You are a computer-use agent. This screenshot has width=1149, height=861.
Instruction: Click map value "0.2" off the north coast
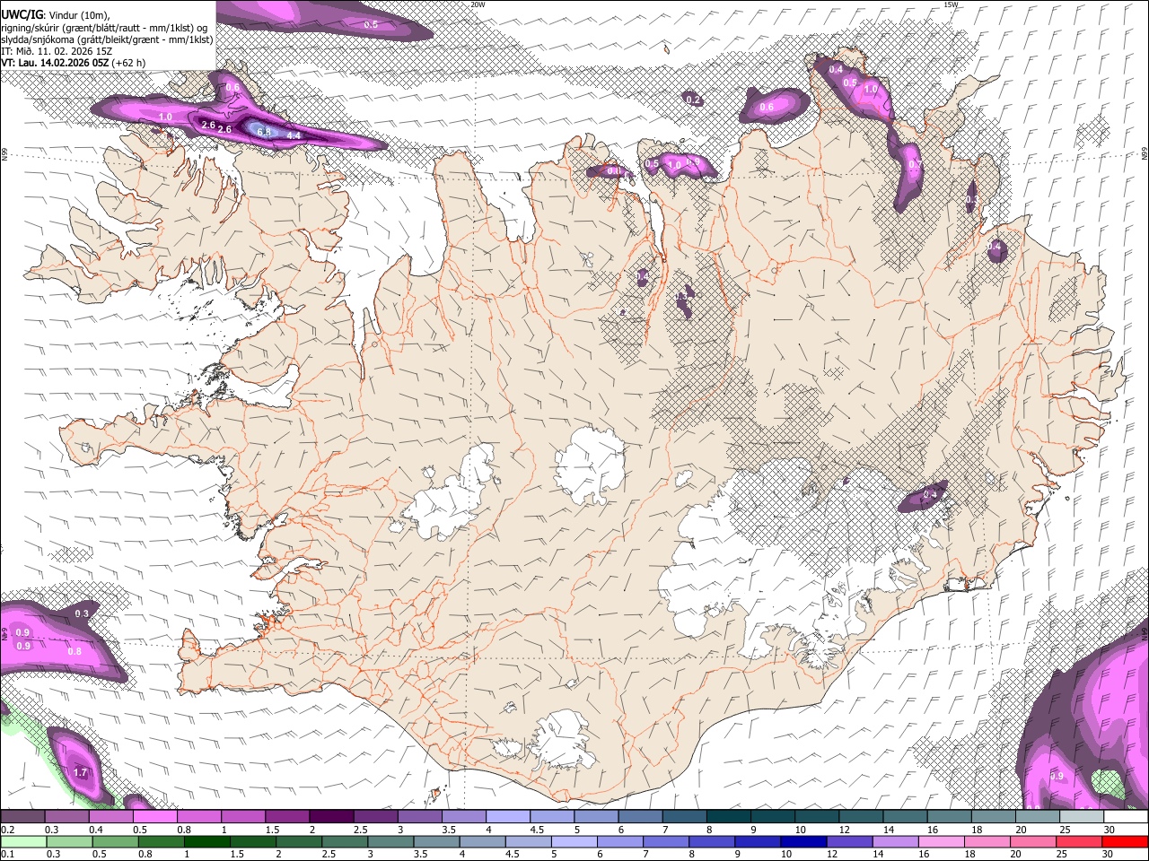click(693, 100)
